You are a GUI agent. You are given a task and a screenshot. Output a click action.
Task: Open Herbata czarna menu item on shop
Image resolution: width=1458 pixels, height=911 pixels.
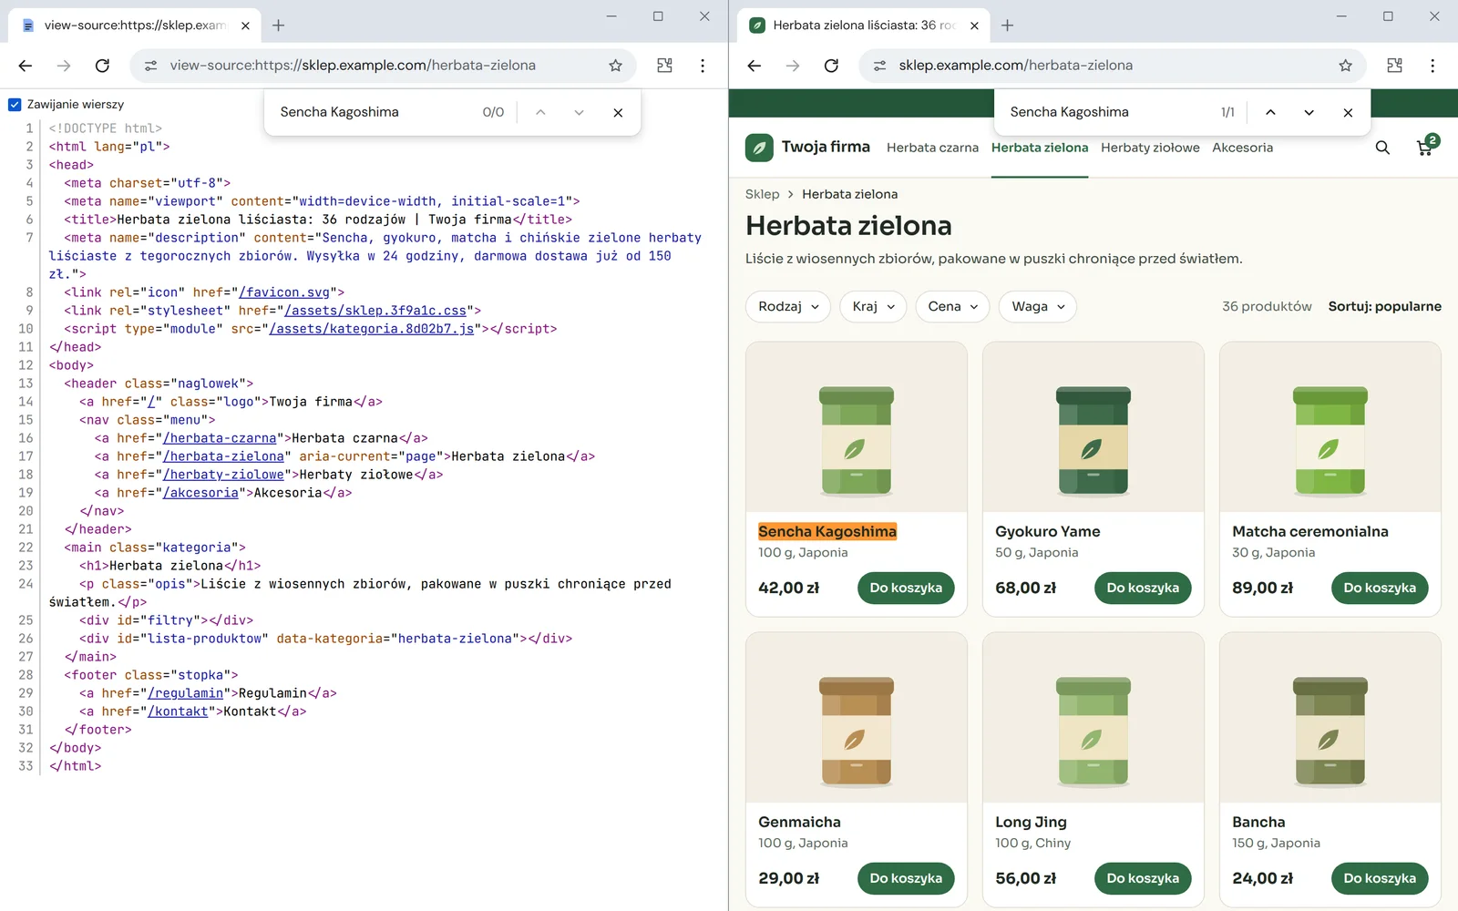932,148
